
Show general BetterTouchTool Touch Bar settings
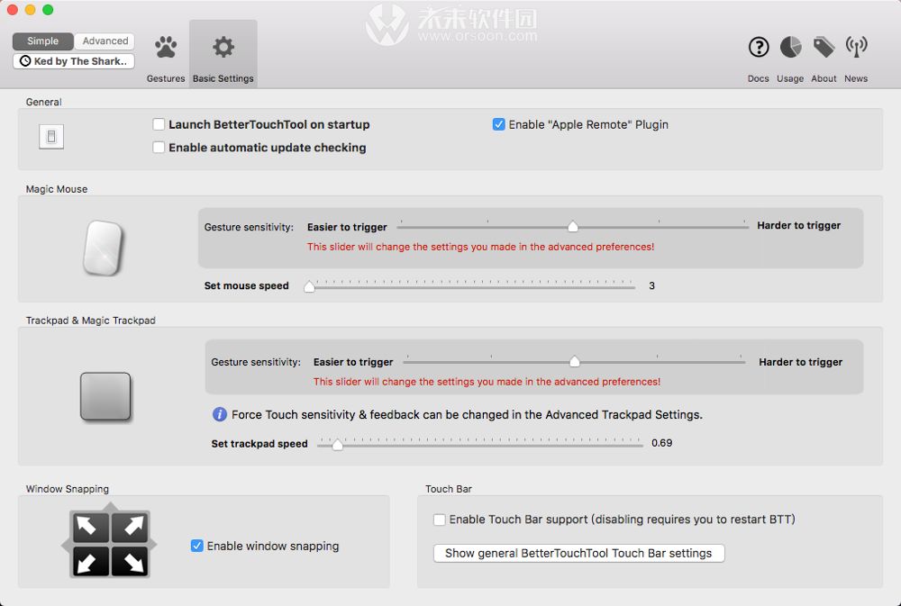coord(578,553)
